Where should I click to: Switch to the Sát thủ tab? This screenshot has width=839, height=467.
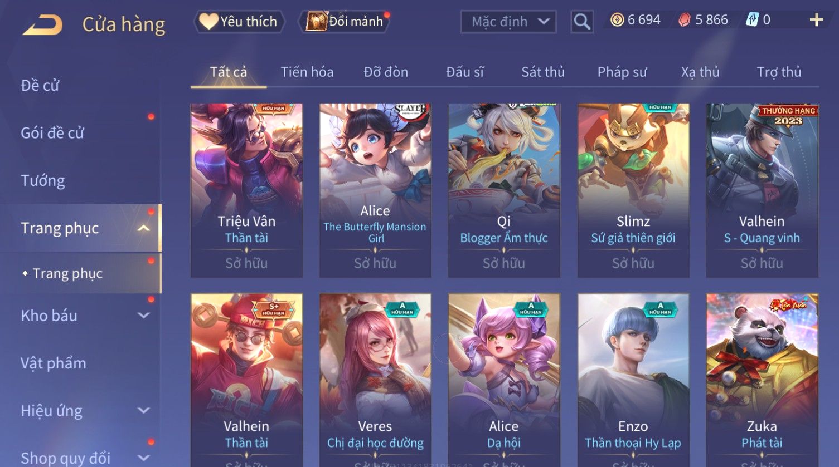(x=543, y=72)
